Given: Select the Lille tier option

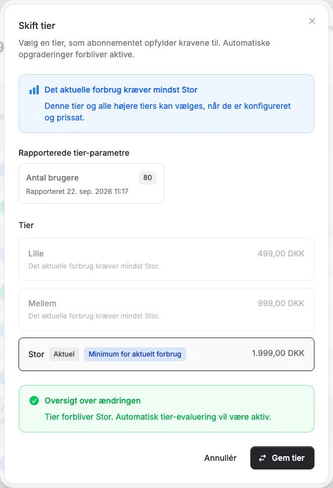Looking at the screenshot, I should click(166, 259).
